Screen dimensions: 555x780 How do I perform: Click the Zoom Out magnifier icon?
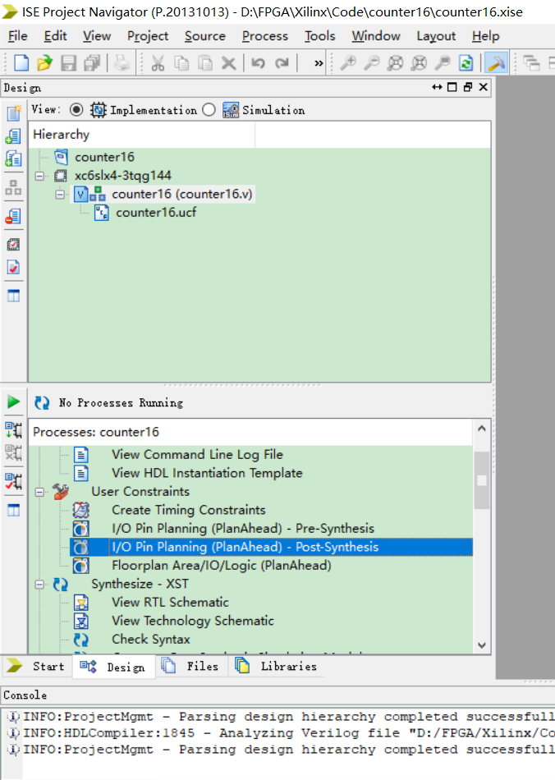click(371, 63)
